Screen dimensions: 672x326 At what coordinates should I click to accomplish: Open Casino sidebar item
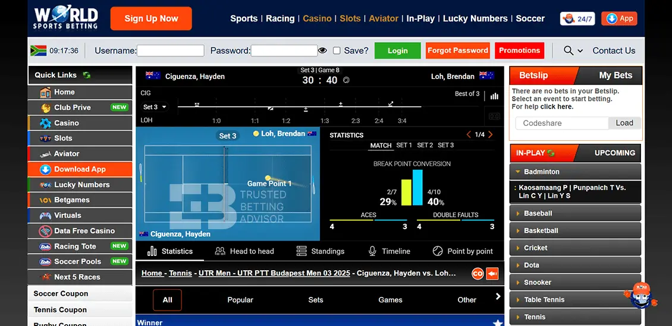pos(80,123)
